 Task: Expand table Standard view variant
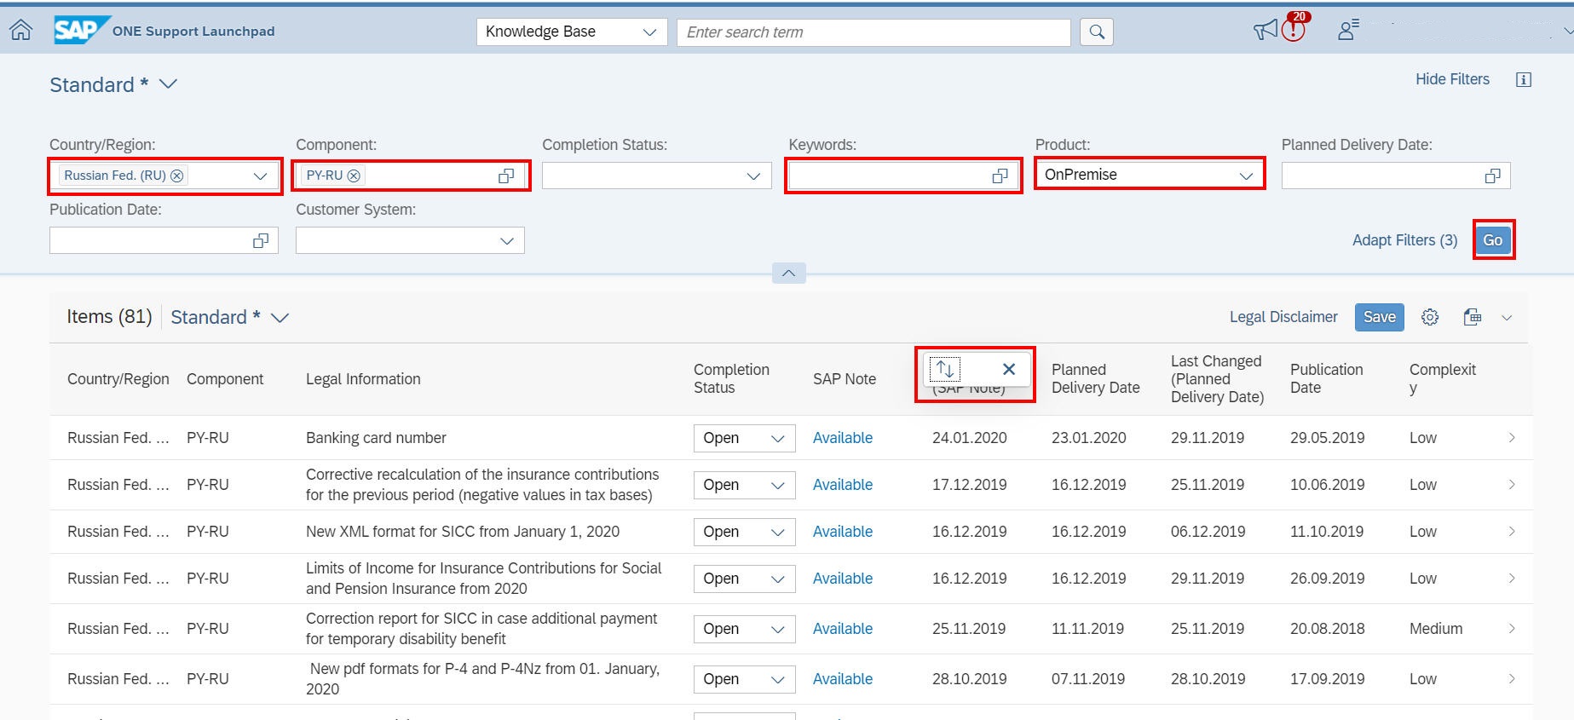[x=280, y=317]
